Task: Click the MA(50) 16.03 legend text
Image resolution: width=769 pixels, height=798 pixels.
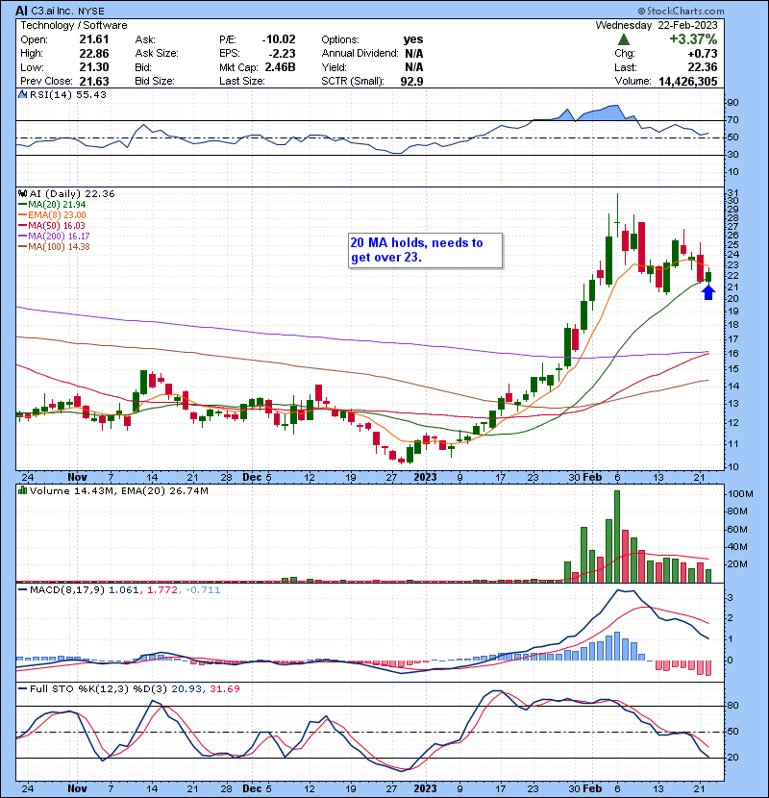Action: pyautogui.click(x=57, y=225)
